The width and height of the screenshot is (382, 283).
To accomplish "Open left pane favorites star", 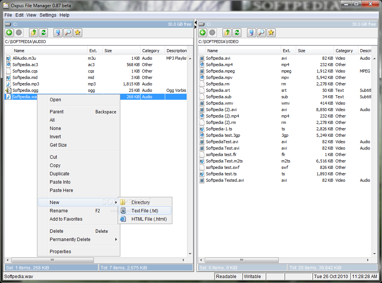I will 77,32.
